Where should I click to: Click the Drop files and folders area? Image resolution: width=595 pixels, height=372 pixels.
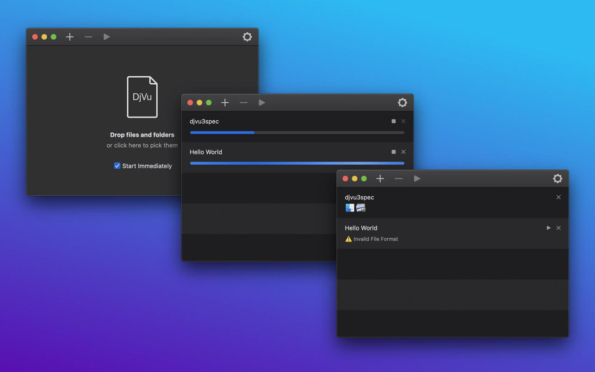click(x=142, y=135)
